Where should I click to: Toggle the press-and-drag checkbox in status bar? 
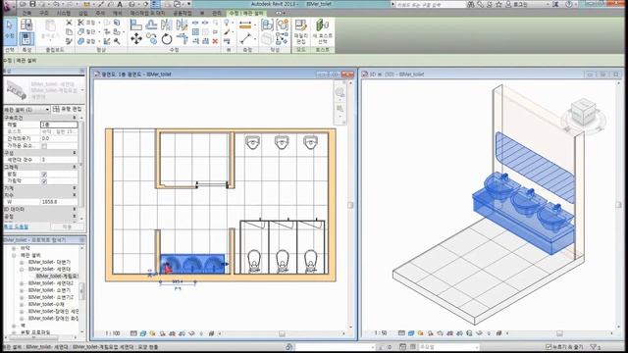click(x=549, y=346)
